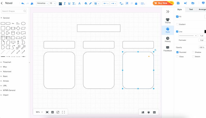
Task: Click the Search Shapes input field
Action: (x=14, y=11)
